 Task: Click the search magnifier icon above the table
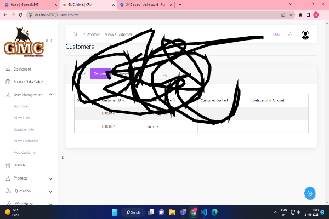(x=164, y=74)
